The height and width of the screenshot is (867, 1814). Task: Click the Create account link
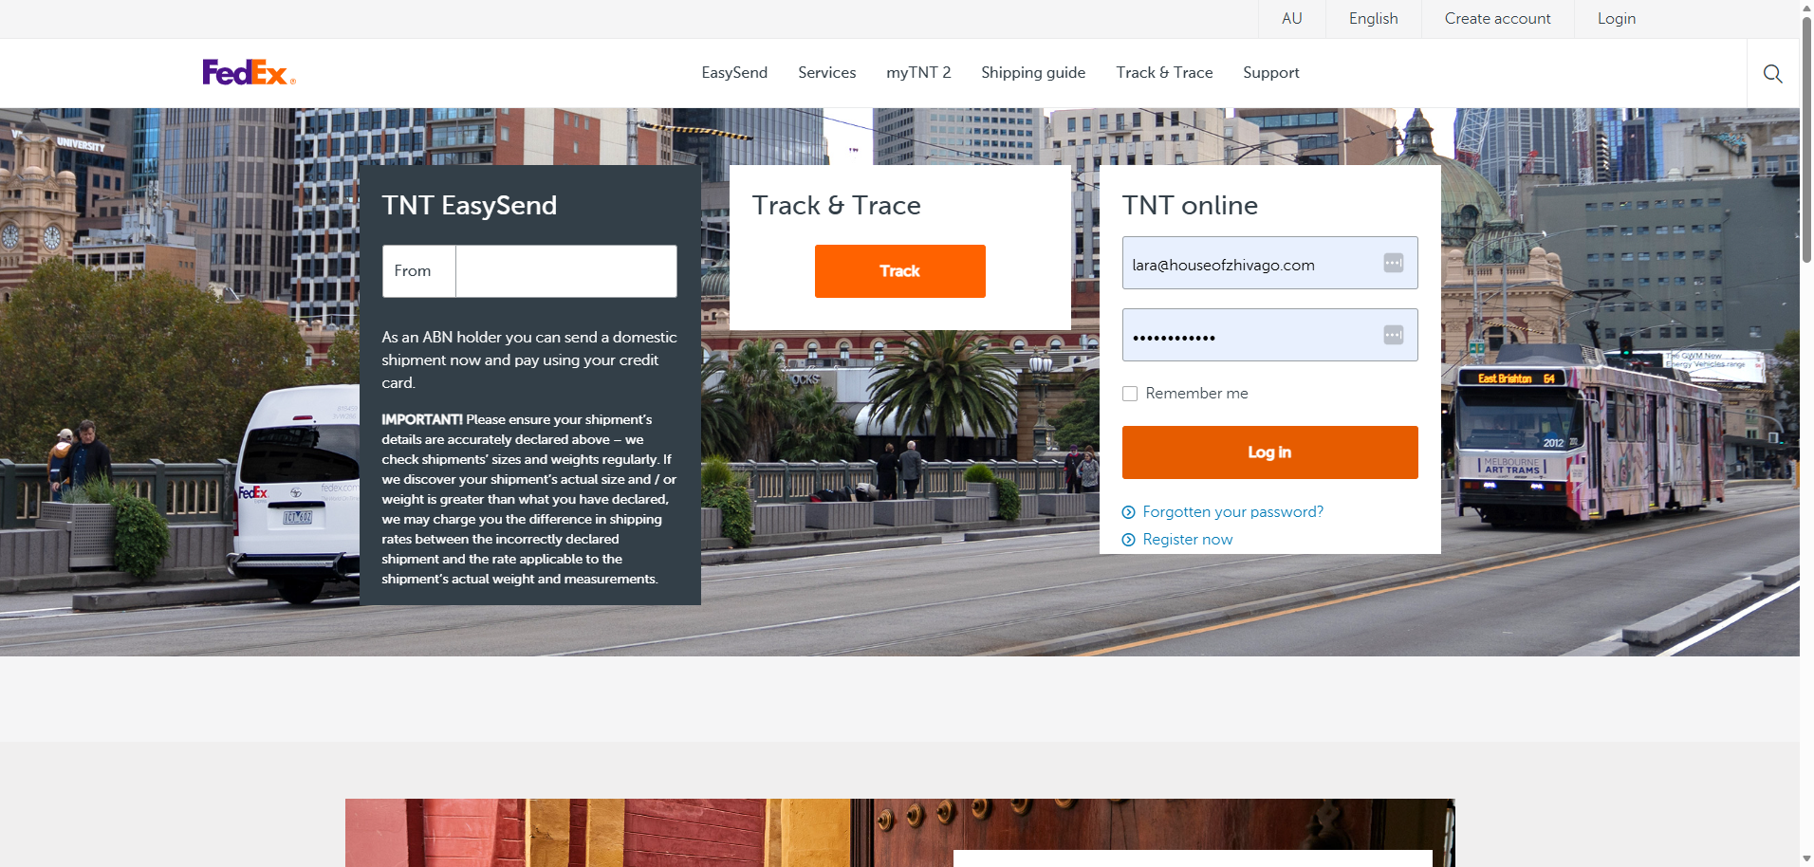click(x=1497, y=19)
